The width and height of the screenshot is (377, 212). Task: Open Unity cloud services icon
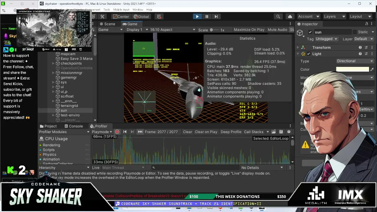(290, 16)
